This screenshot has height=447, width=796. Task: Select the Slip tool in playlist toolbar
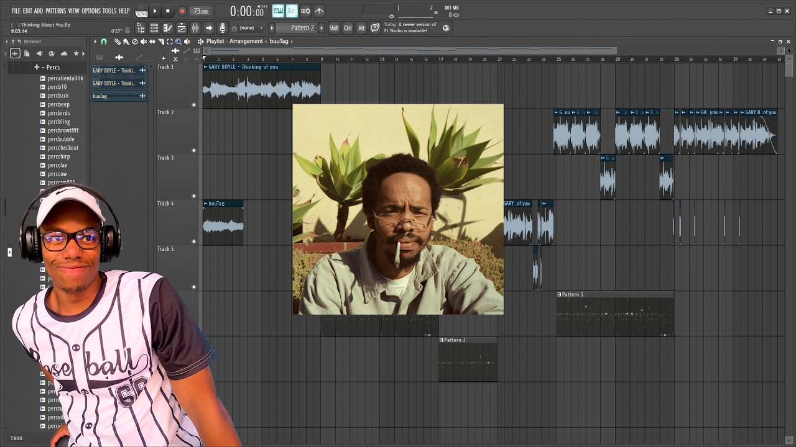(152, 42)
